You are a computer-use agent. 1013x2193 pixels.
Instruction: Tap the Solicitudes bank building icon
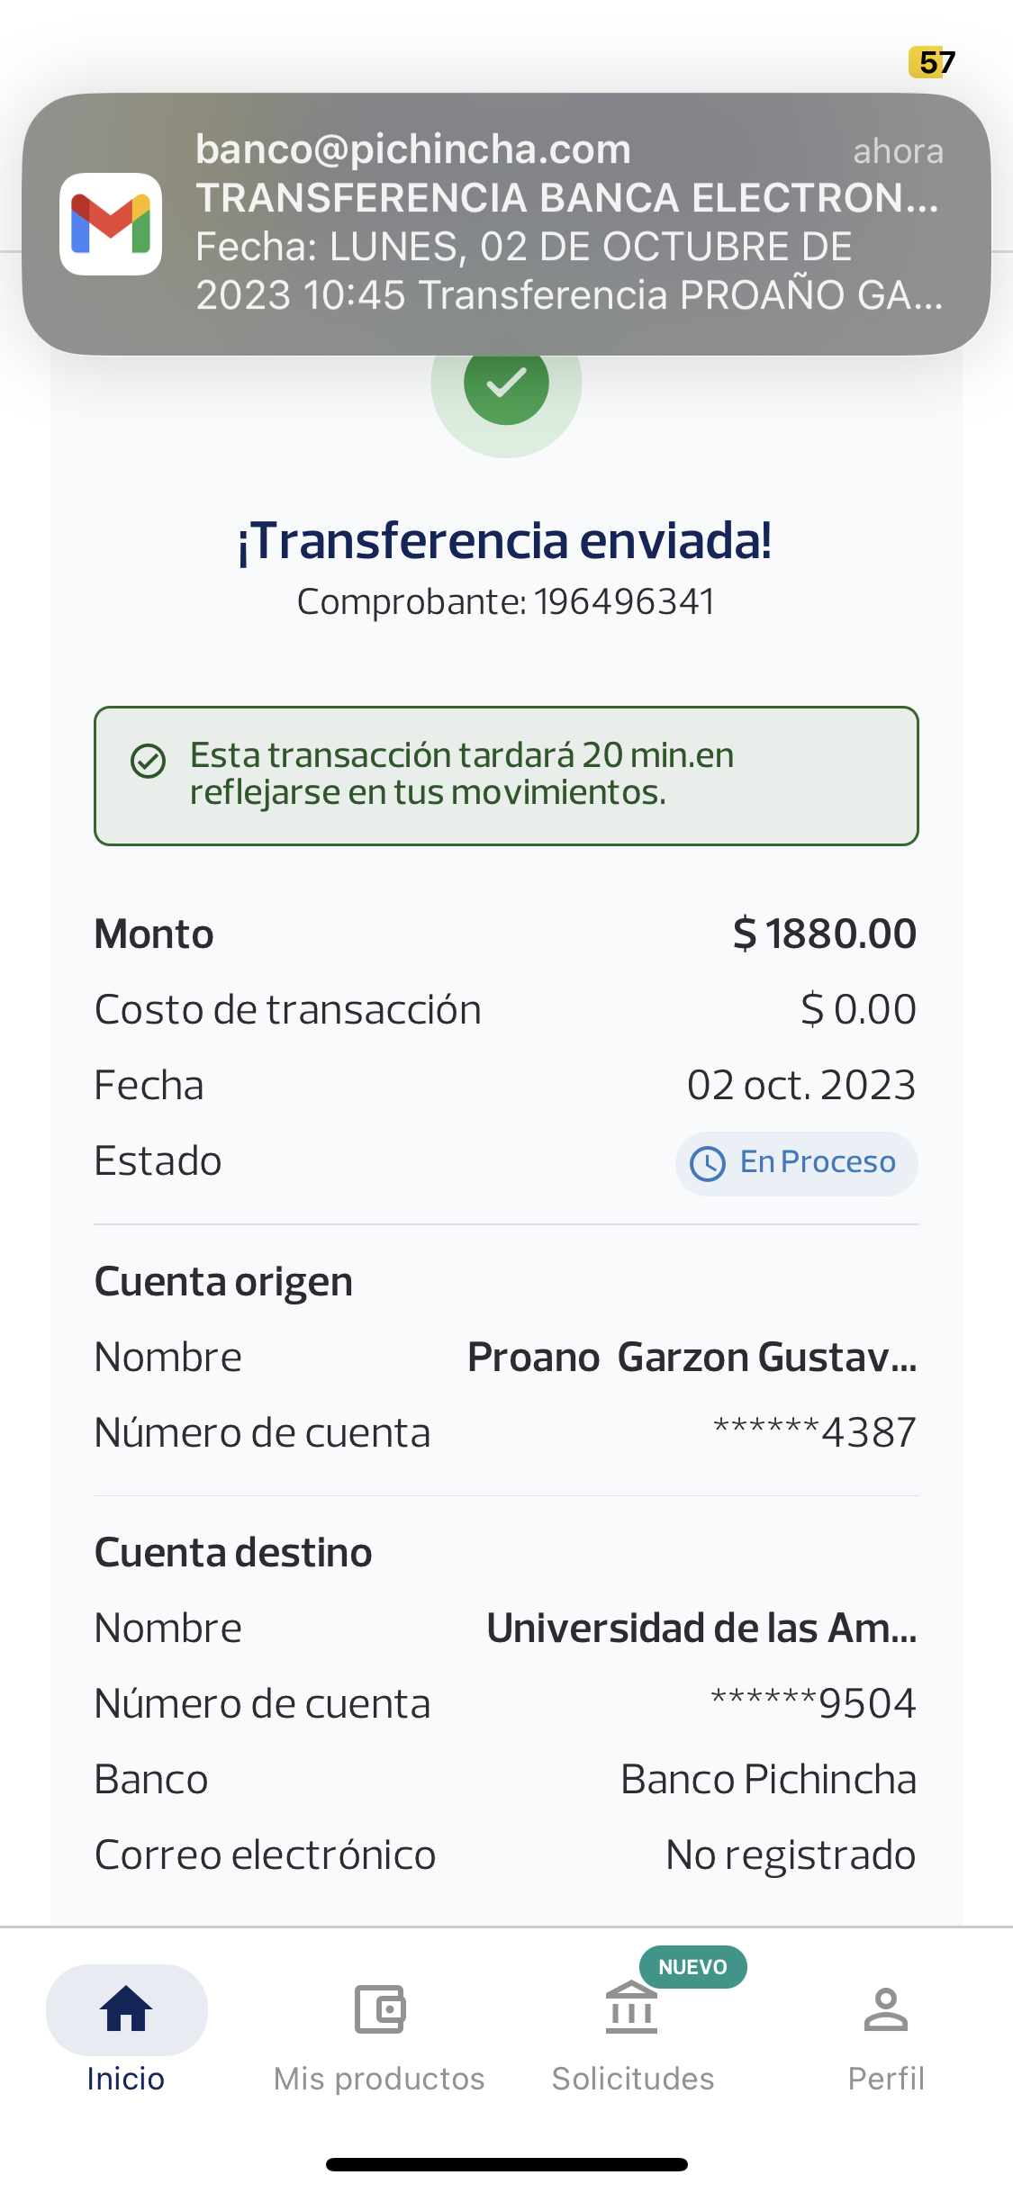[x=631, y=2009]
